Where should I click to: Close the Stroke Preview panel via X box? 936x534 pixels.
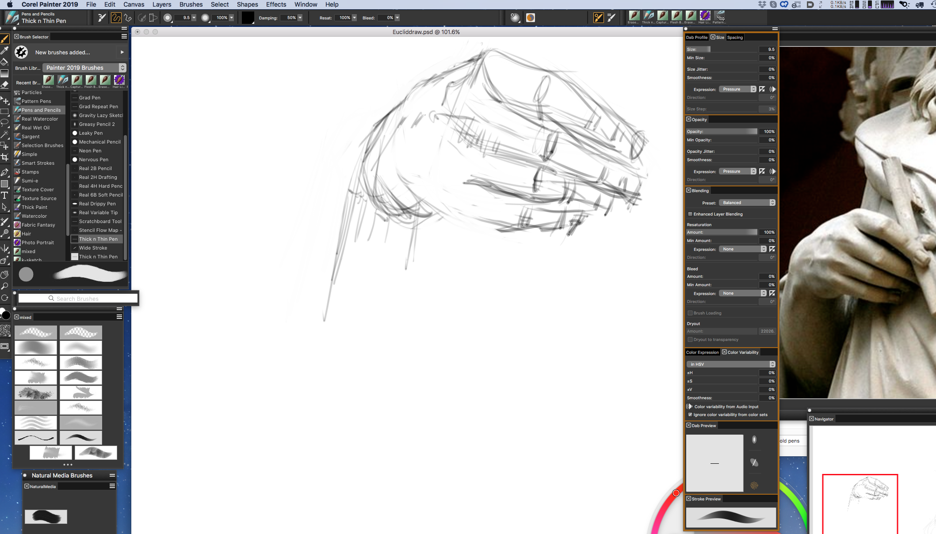click(689, 499)
